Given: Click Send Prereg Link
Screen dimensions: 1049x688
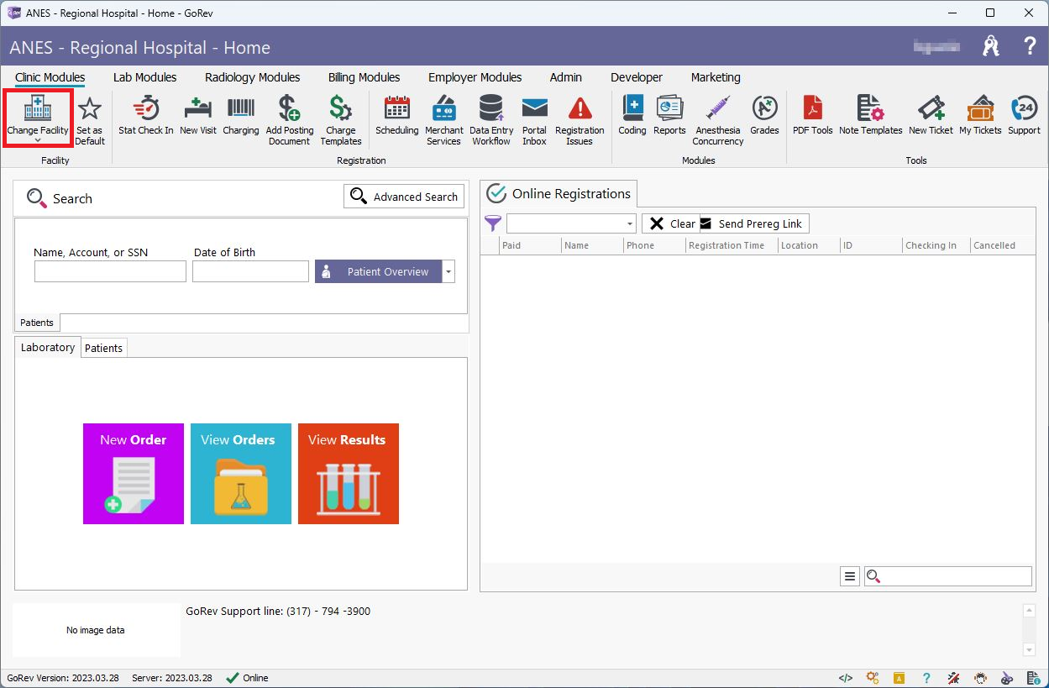Looking at the screenshot, I should 754,223.
